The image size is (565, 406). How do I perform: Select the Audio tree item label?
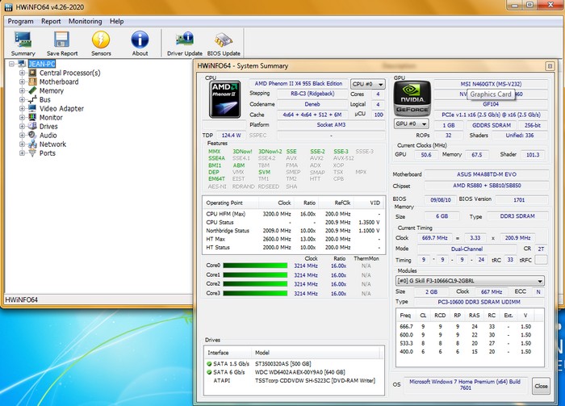[x=48, y=135]
